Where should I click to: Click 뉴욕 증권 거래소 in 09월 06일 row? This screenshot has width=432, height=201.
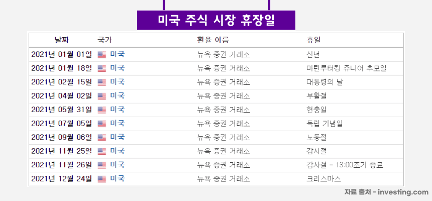pyautogui.click(x=224, y=138)
